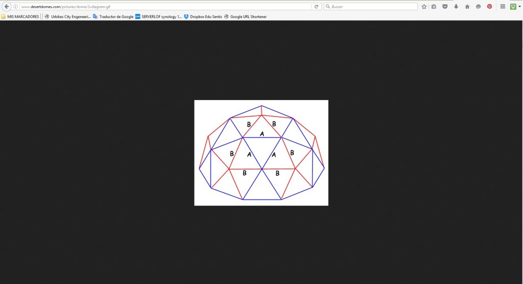Reload the page with refresh button
The image size is (523, 284).
(317, 7)
